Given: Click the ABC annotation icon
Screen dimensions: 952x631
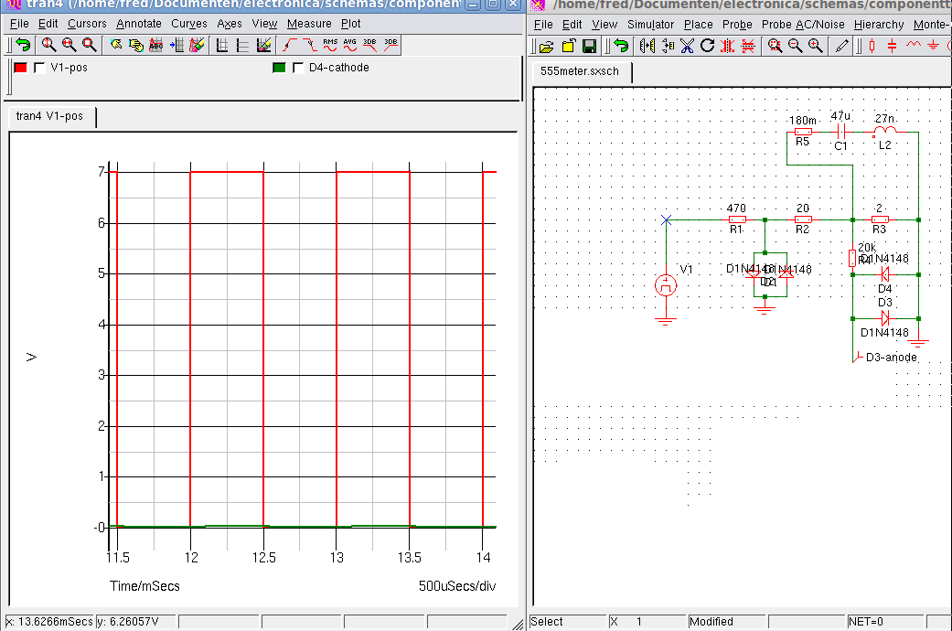Looking at the screenshot, I should point(156,45).
